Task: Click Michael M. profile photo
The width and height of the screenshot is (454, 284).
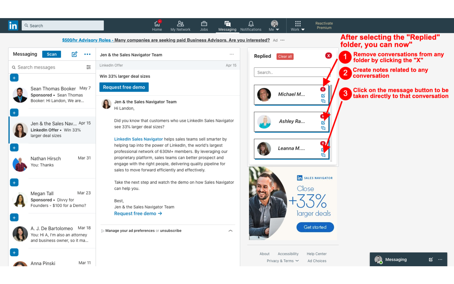Action: click(x=264, y=94)
